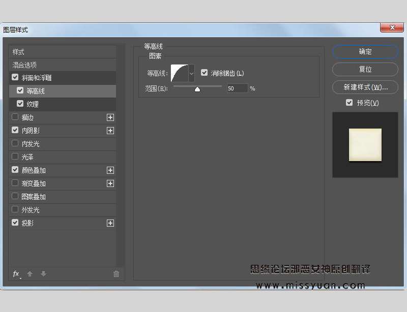407x312 pixels.
Task: Click the fx add effect icon
Action: [16, 274]
